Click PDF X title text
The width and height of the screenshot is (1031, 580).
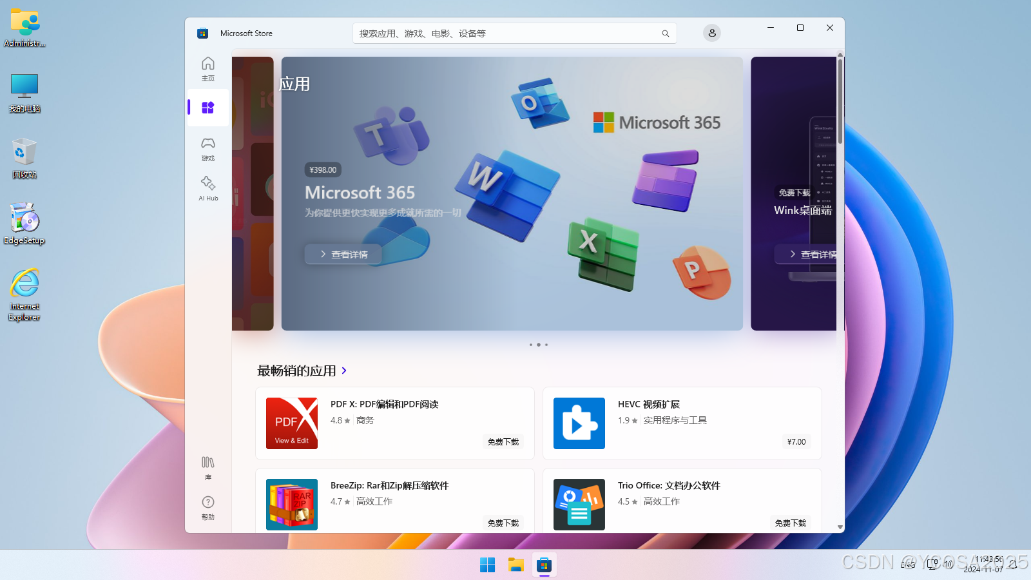(x=385, y=404)
